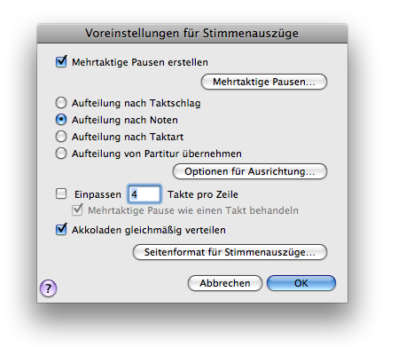Image resolution: width=398 pixels, height=347 pixels.
Task: Enable the Einpassen checkbox
Action: (x=61, y=194)
